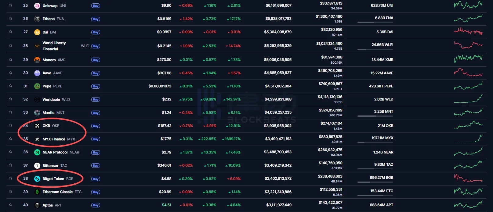The image size is (493, 212).
Task: Select the Ethereum Classic ETC logo
Action: pos(37,192)
